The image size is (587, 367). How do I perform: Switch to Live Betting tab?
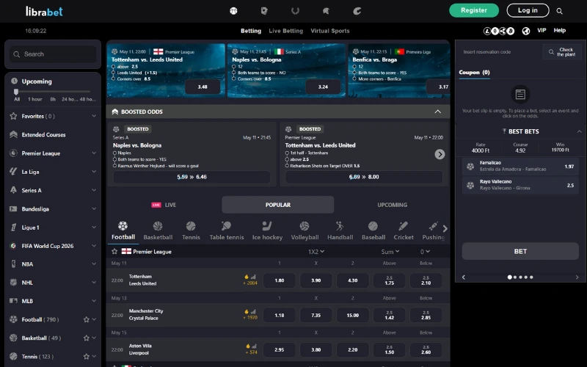[x=285, y=31]
